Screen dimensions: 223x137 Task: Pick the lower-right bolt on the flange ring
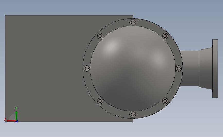pyautogui.click(x=165, y=101)
